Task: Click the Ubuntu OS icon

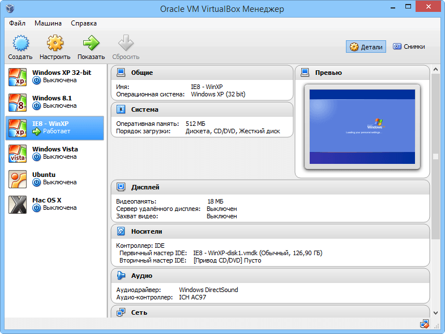Action: (x=18, y=179)
